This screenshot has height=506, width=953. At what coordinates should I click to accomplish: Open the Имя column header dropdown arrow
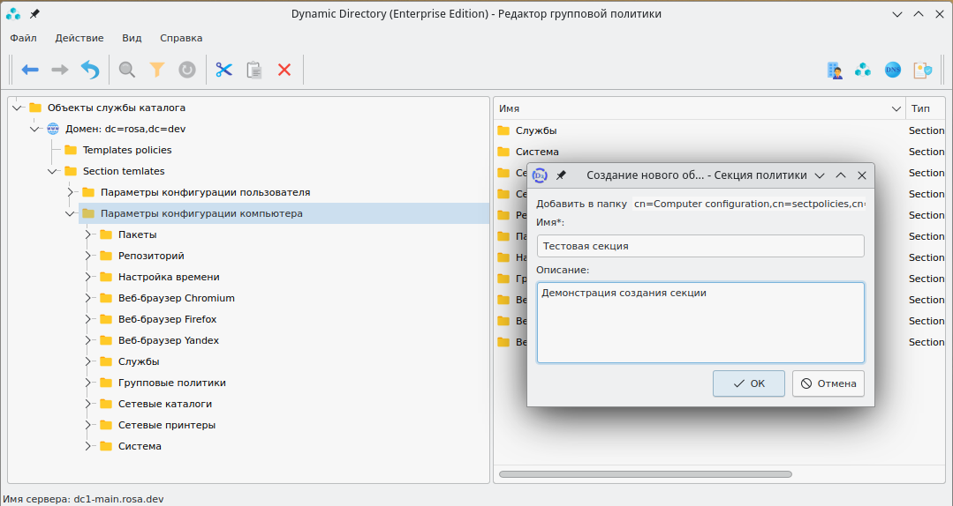896,108
